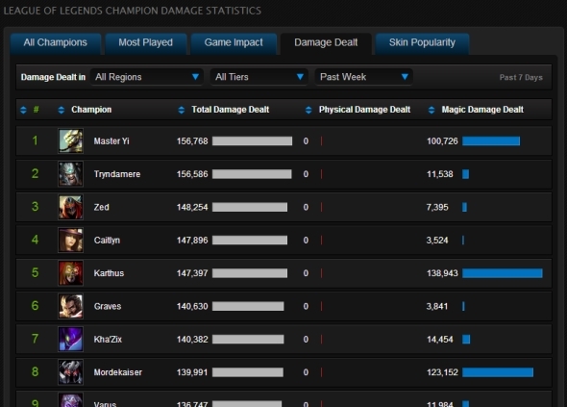Click Master Yi's total damage bar
The image size is (567, 407).
pos(252,140)
